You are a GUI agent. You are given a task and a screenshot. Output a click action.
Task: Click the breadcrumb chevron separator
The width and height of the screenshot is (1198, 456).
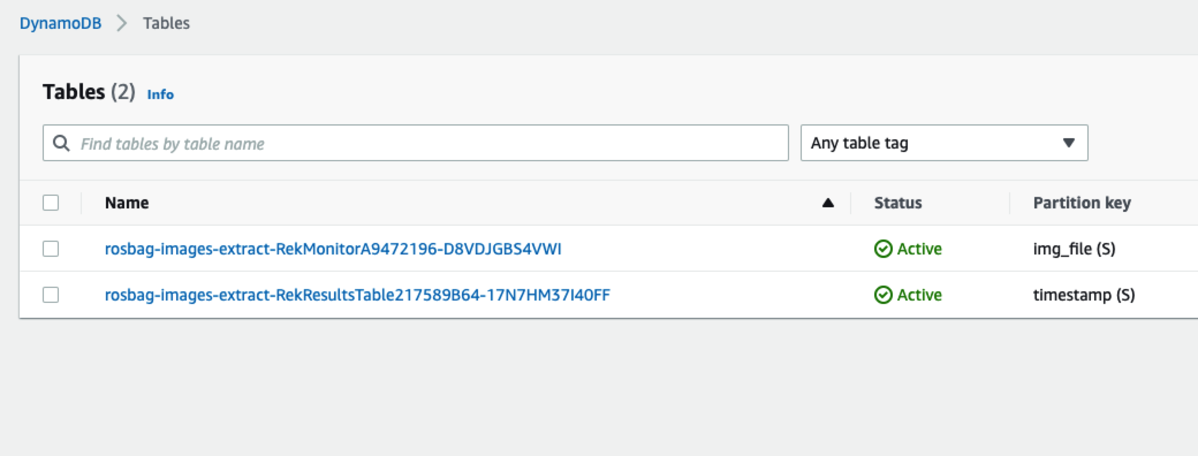(122, 23)
